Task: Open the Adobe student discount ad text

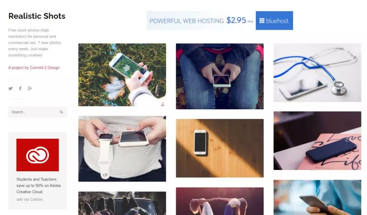Action: point(39,186)
